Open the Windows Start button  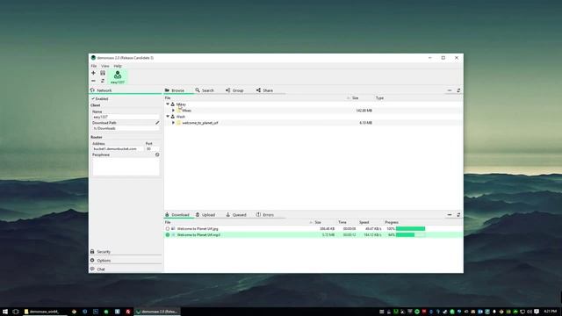point(5,312)
